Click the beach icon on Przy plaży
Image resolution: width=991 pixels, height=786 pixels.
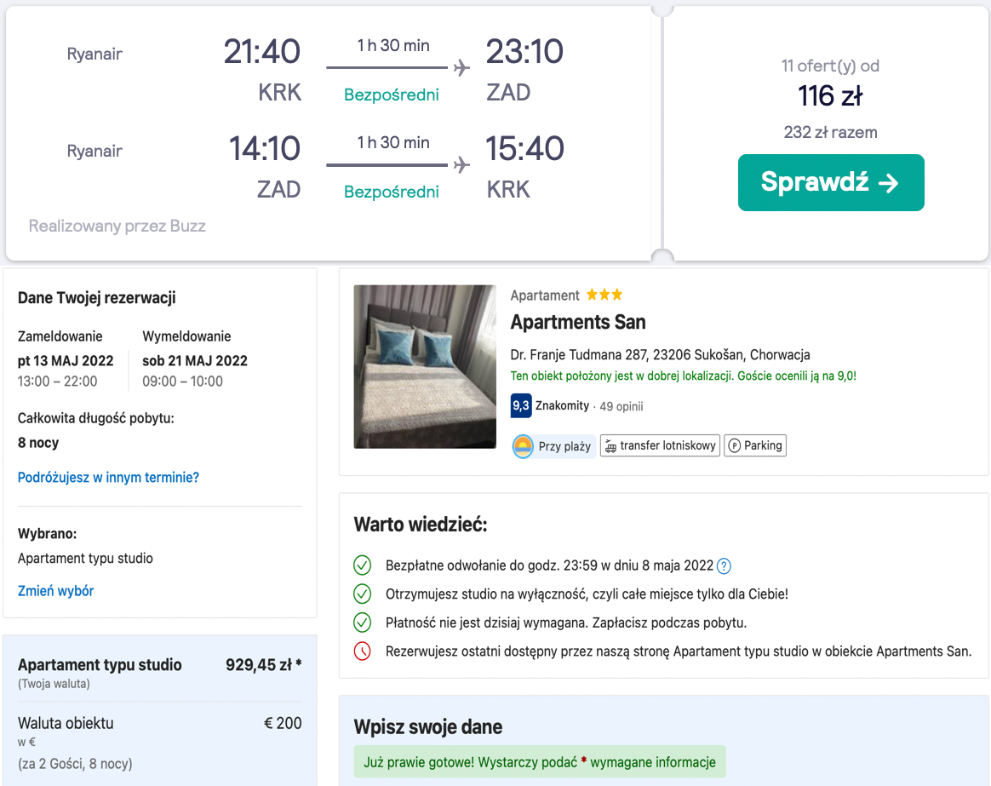click(x=523, y=446)
